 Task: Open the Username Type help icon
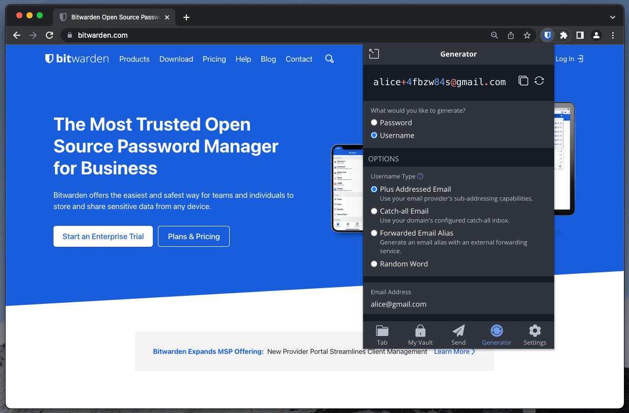tap(420, 176)
